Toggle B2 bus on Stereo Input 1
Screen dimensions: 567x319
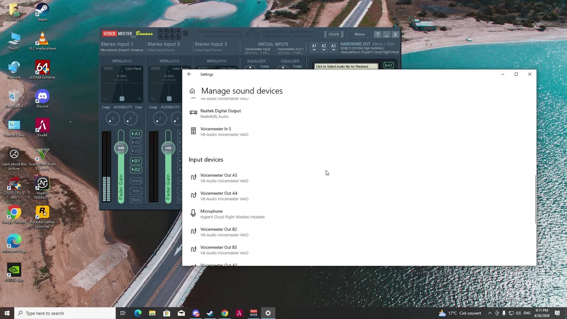click(x=136, y=170)
